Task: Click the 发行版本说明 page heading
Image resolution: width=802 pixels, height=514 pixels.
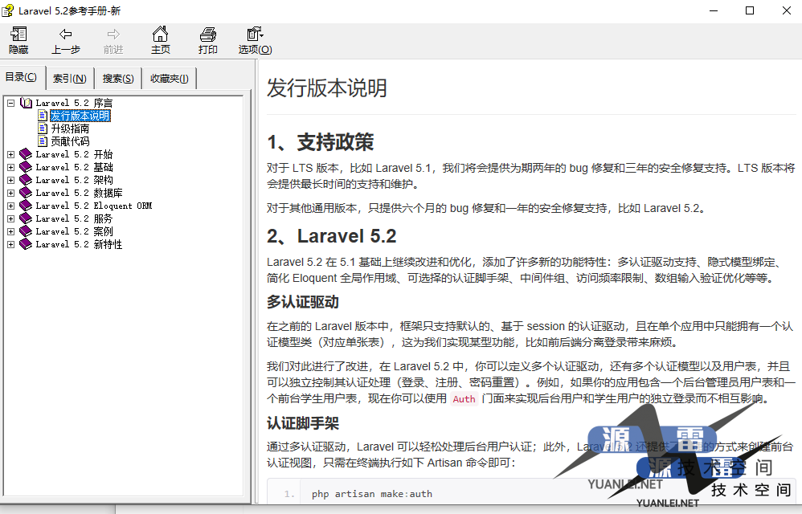Action: 327,88
